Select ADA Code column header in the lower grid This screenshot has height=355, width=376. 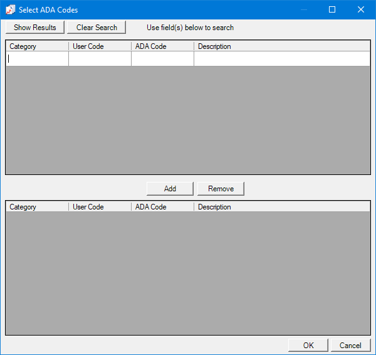162,207
